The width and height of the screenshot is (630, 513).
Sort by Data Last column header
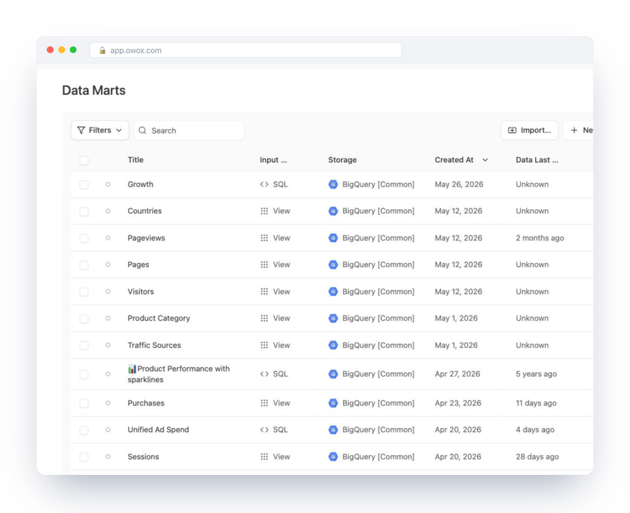click(x=536, y=160)
